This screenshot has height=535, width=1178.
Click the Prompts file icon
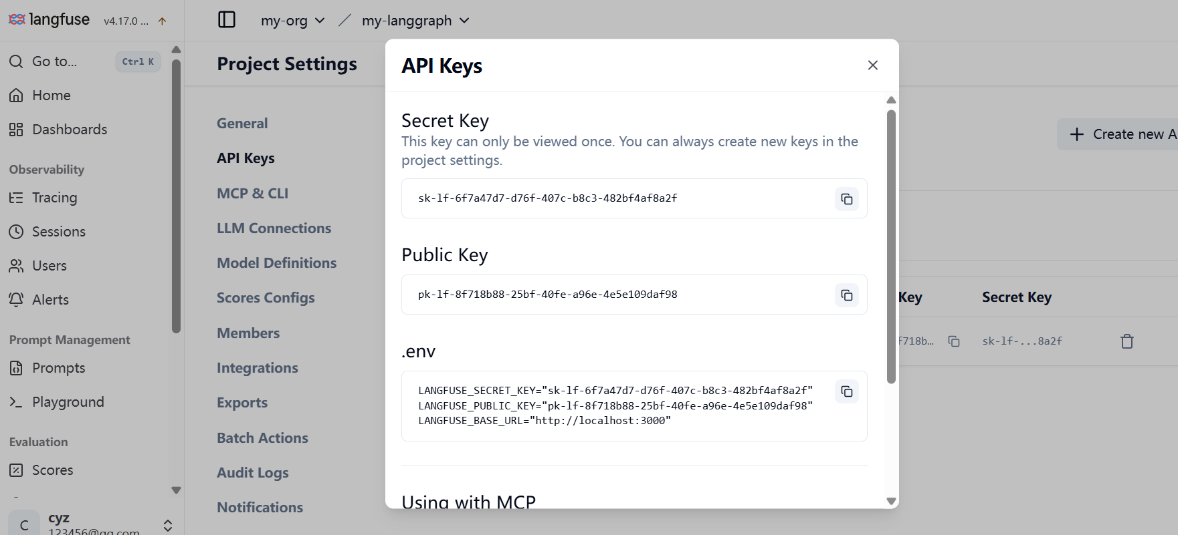(x=16, y=368)
